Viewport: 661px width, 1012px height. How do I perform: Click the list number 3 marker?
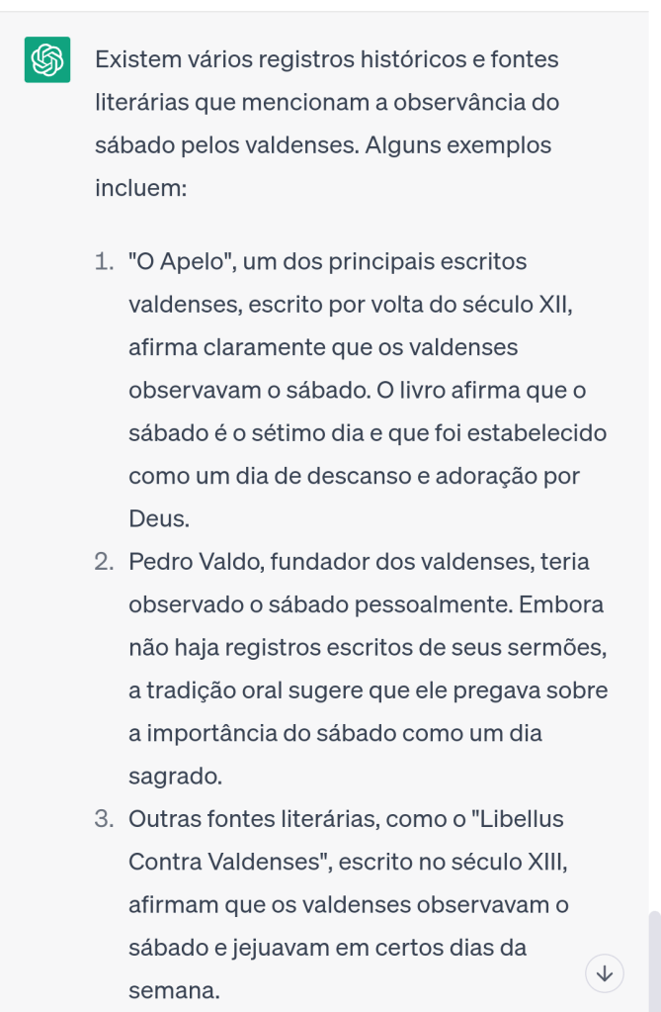point(104,820)
